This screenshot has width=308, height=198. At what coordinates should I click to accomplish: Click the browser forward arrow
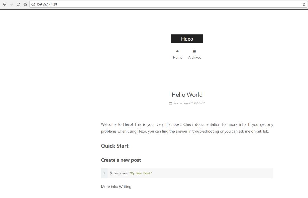11,4
